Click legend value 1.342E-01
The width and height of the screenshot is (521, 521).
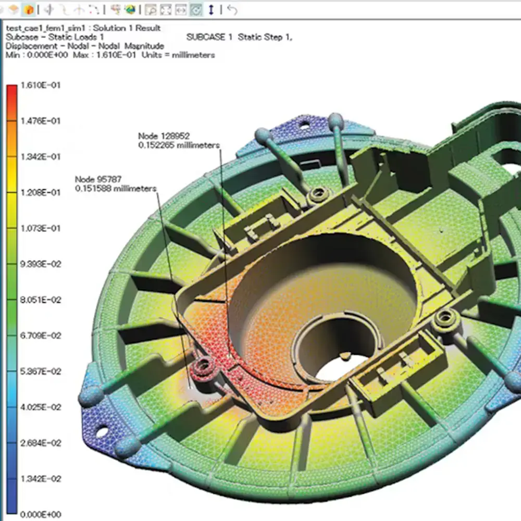pos(41,157)
